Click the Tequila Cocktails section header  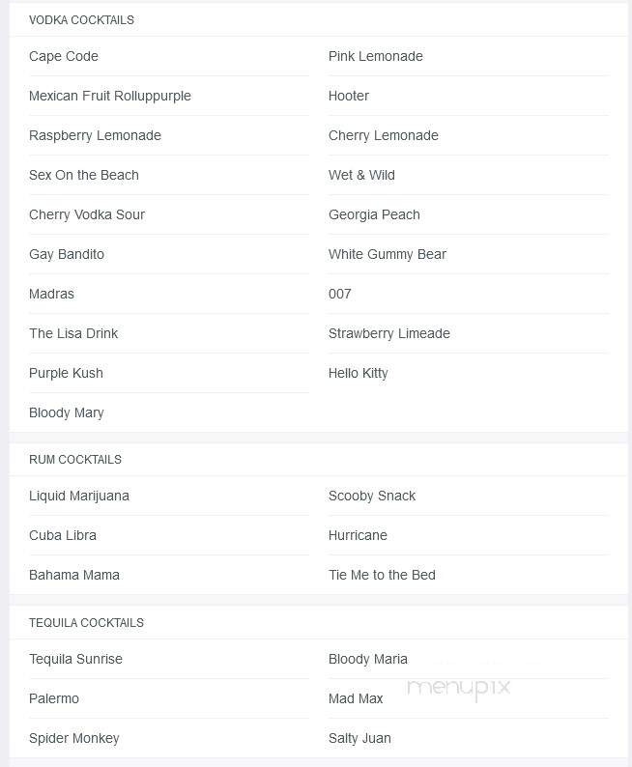[87, 623]
